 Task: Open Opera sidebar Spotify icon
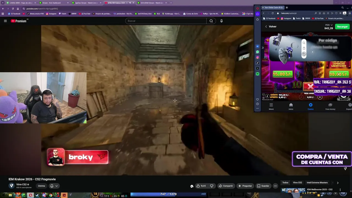tap(257, 74)
